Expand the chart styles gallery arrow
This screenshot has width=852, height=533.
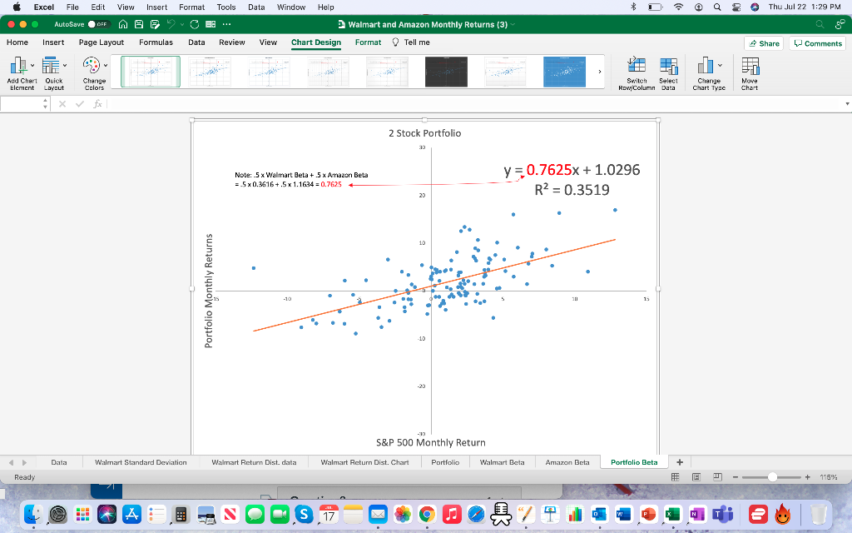coord(598,72)
